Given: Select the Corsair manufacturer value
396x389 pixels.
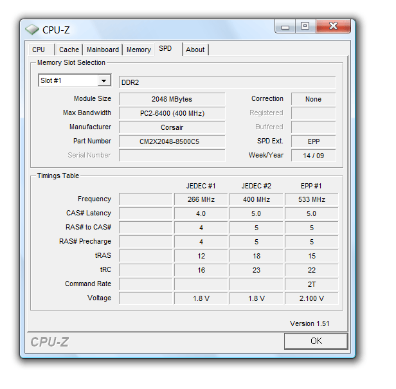Looking at the screenshot, I should click(x=172, y=127).
